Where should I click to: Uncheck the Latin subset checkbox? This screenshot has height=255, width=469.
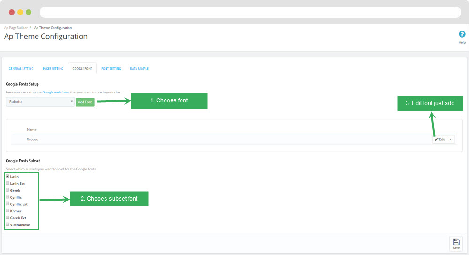(x=8, y=176)
